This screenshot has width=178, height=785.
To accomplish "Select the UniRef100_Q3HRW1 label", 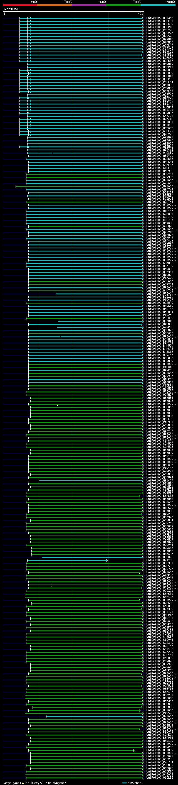I will 160,67.
